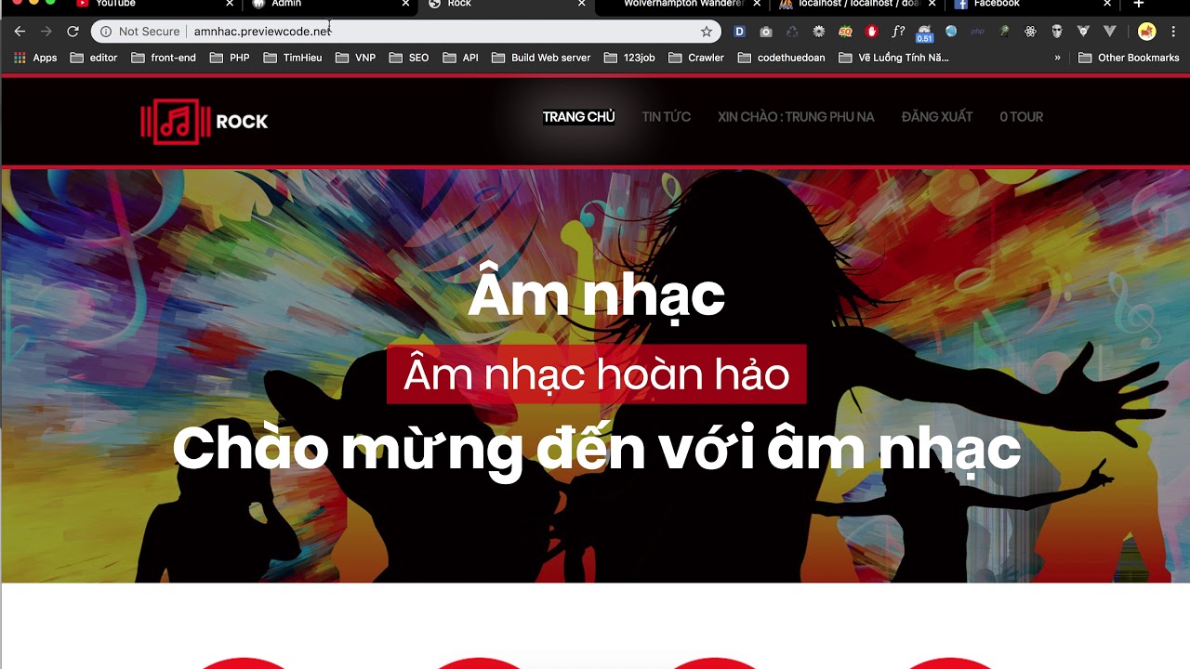Screen dimensions: 1190x669
Task: Open the 123job bookmarks folder
Action: click(629, 58)
